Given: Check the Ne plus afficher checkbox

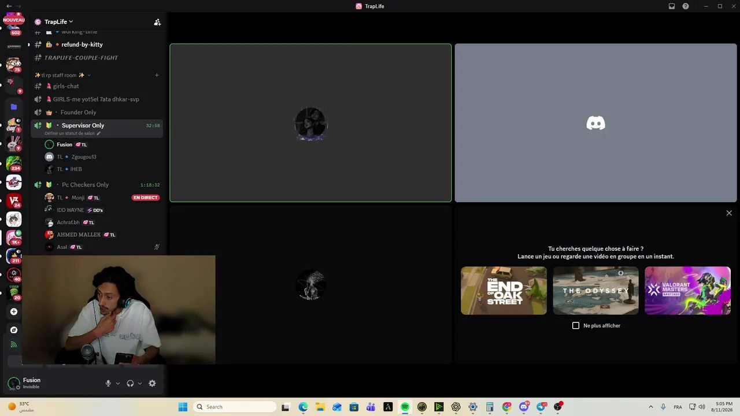Looking at the screenshot, I should click(x=576, y=326).
